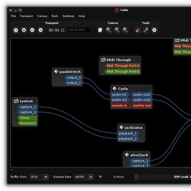Select Carla audio-in2 port
191x191 pixels.
(120, 100)
